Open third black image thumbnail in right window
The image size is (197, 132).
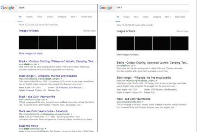tap(162, 43)
